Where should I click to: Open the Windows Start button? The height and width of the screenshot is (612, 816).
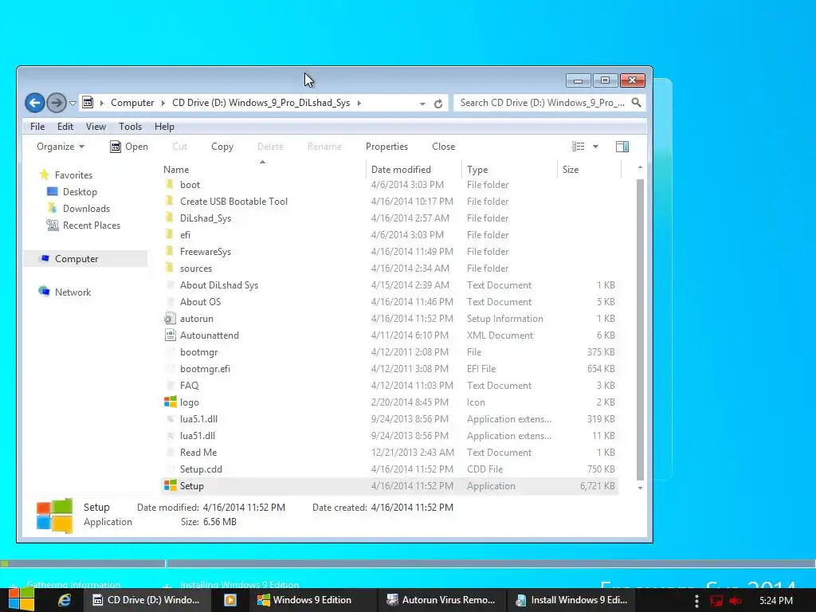tap(21, 599)
